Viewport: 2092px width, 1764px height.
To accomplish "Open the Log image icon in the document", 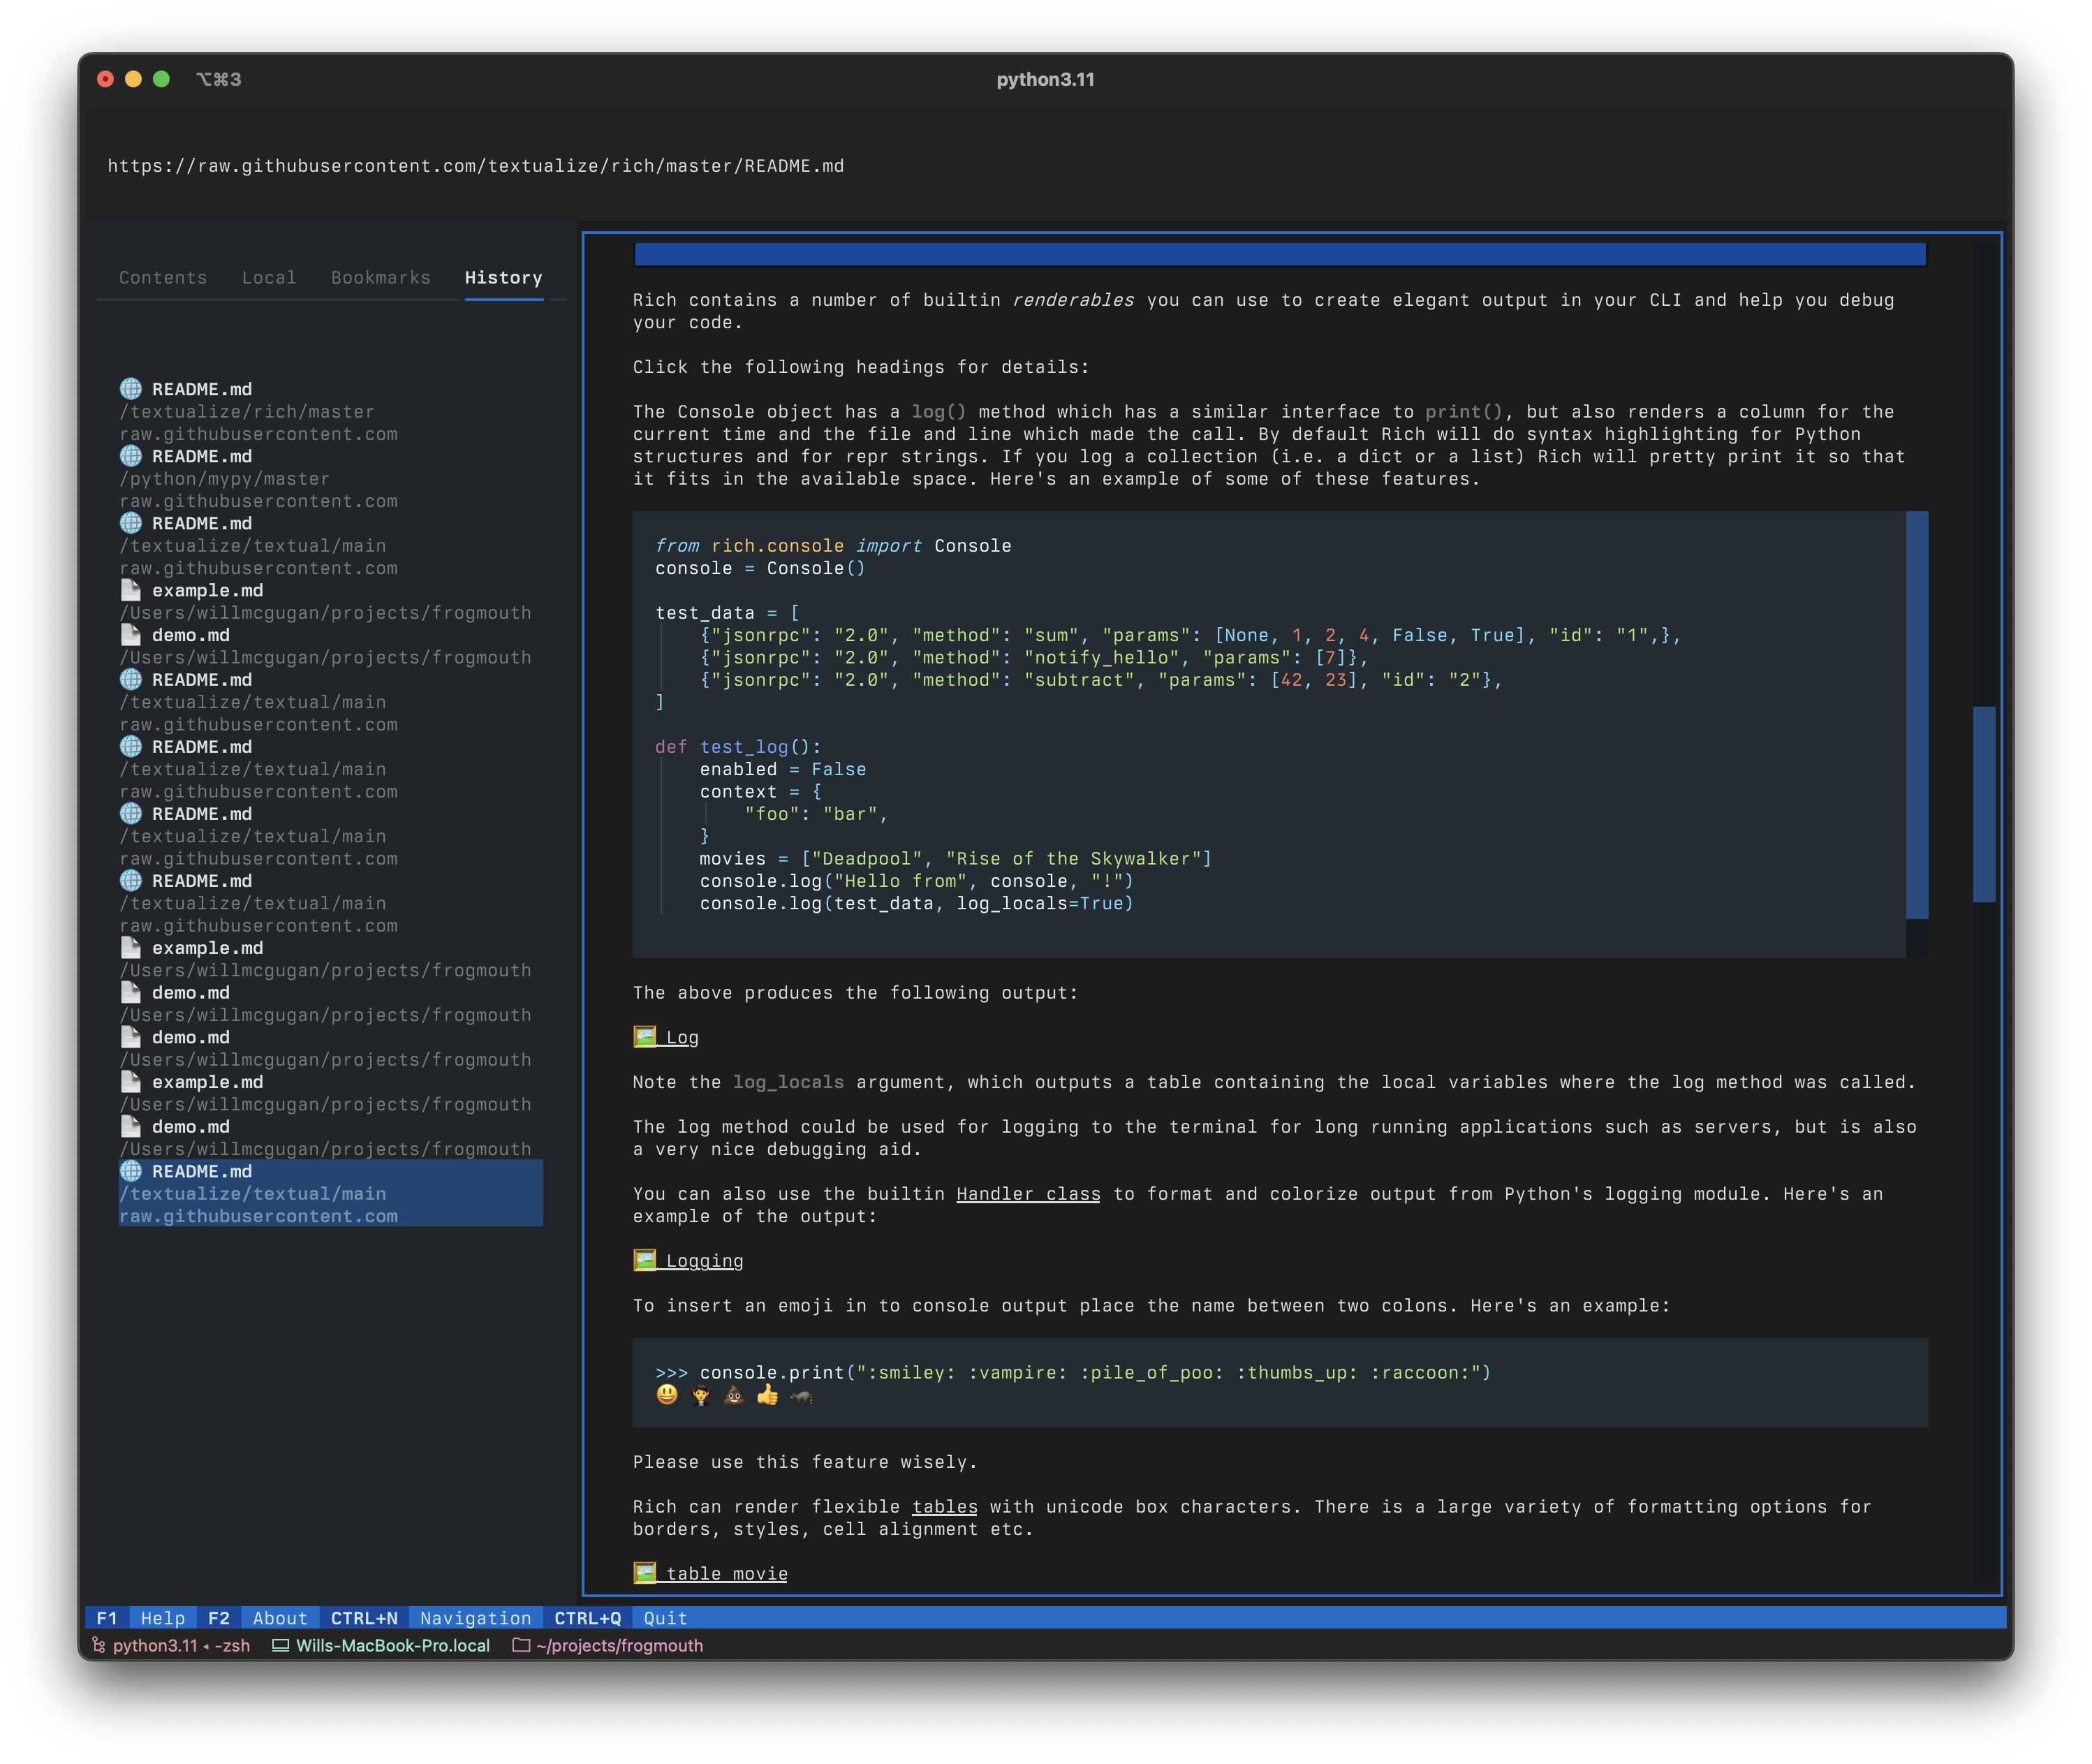I will pyautogui.click(x=644, y=1037).
